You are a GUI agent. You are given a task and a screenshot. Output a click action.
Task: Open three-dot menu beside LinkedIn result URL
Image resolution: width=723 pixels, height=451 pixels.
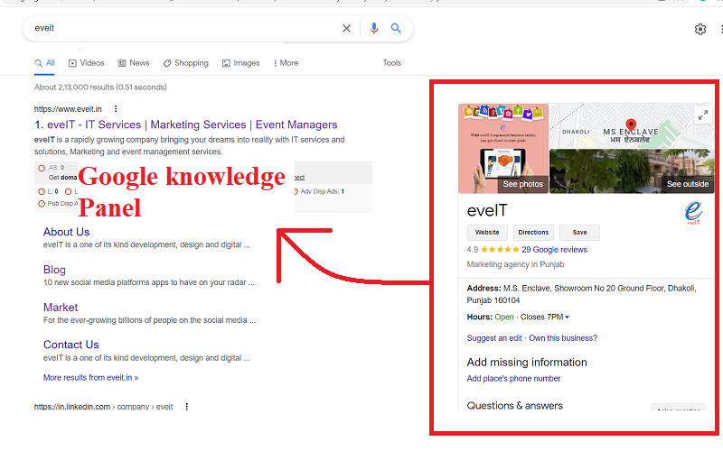[187, 407]
